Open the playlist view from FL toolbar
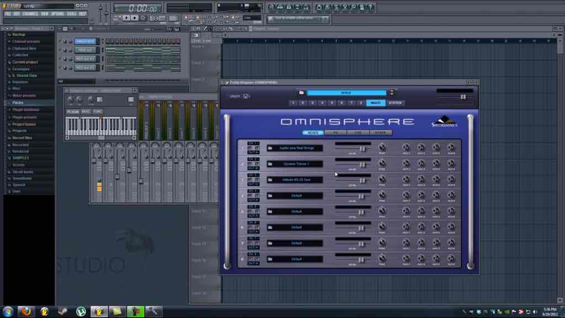Viewport: 565px width, 318px height. pyautogui.click(x=271, y=7)
